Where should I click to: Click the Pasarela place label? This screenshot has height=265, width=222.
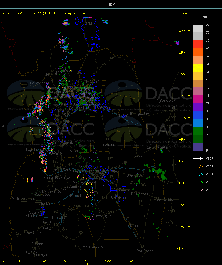pos(39,254)
